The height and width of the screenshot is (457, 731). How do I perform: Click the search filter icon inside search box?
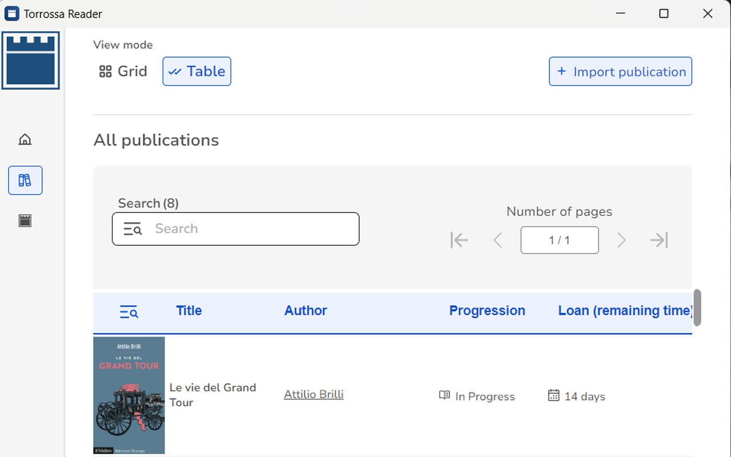(x=133, y=229)
